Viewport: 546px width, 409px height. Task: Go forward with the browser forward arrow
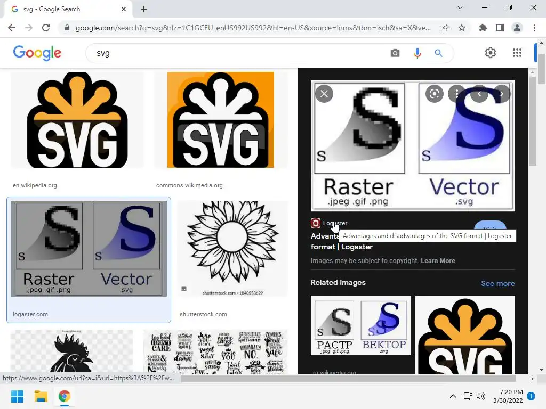click(29, 28)
